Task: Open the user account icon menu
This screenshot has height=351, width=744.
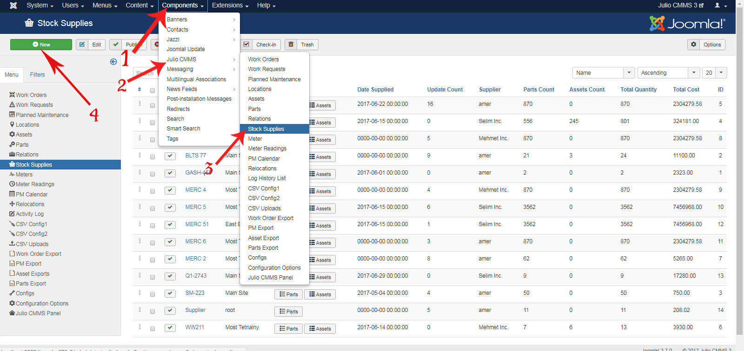Action: [x=720, y=6]
